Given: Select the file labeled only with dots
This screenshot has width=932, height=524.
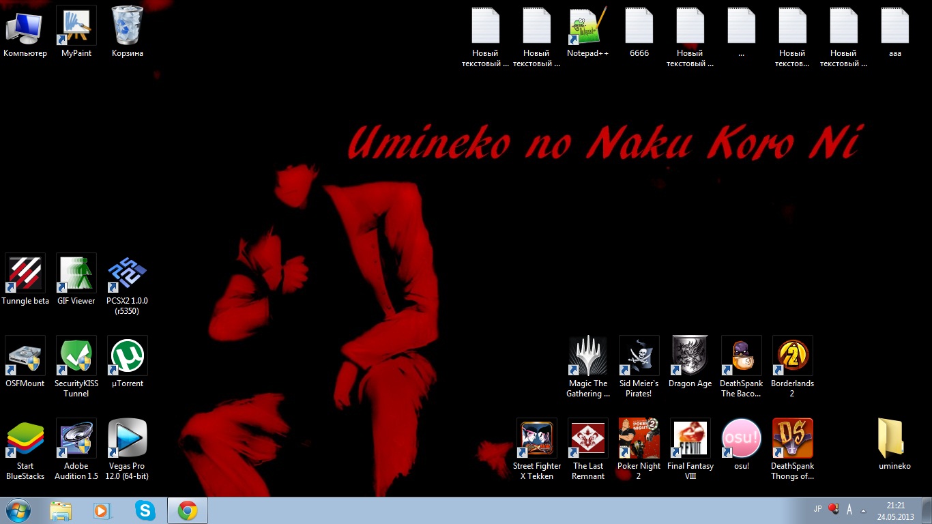Looking at the screenshot, I should click(x=742, y=32).
